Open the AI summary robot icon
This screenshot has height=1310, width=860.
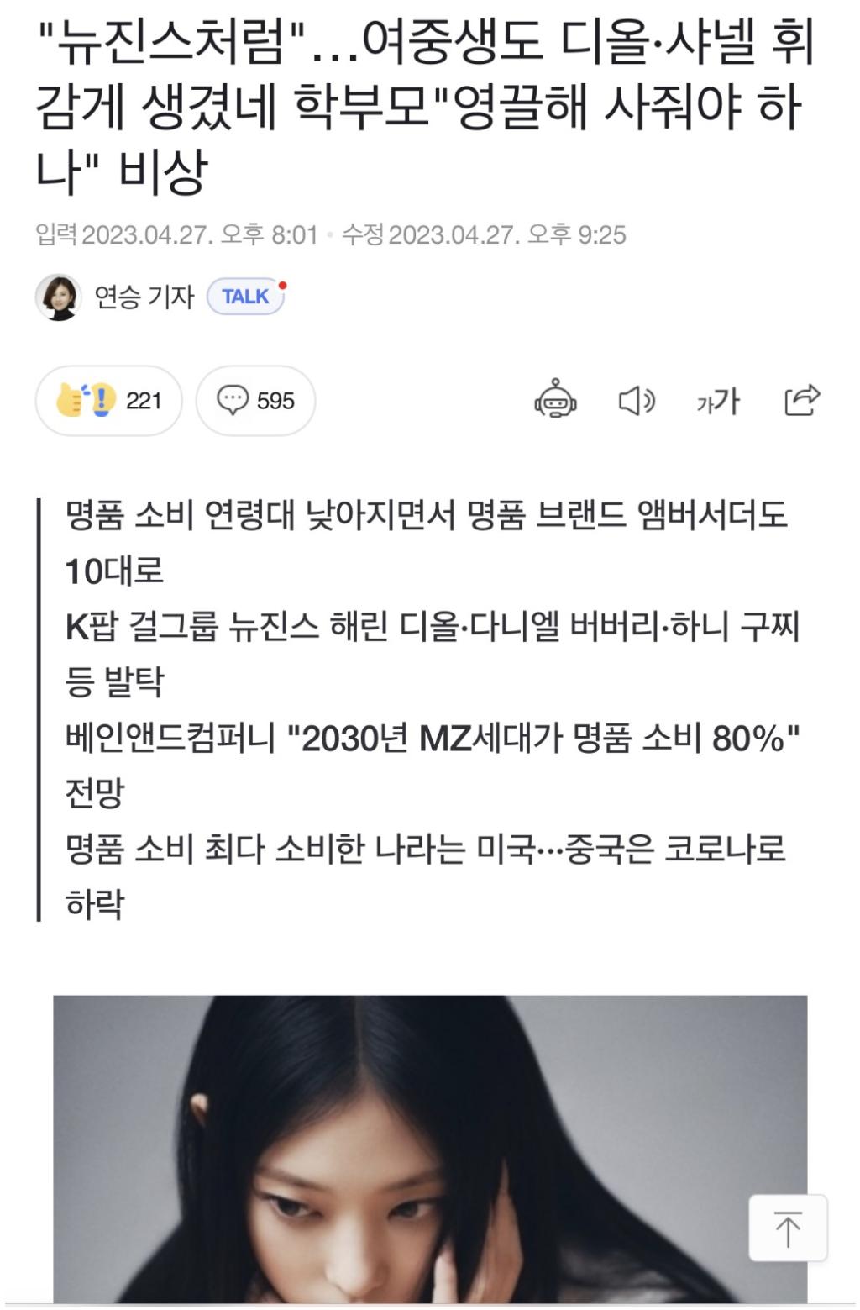click(x=555, y=400)
